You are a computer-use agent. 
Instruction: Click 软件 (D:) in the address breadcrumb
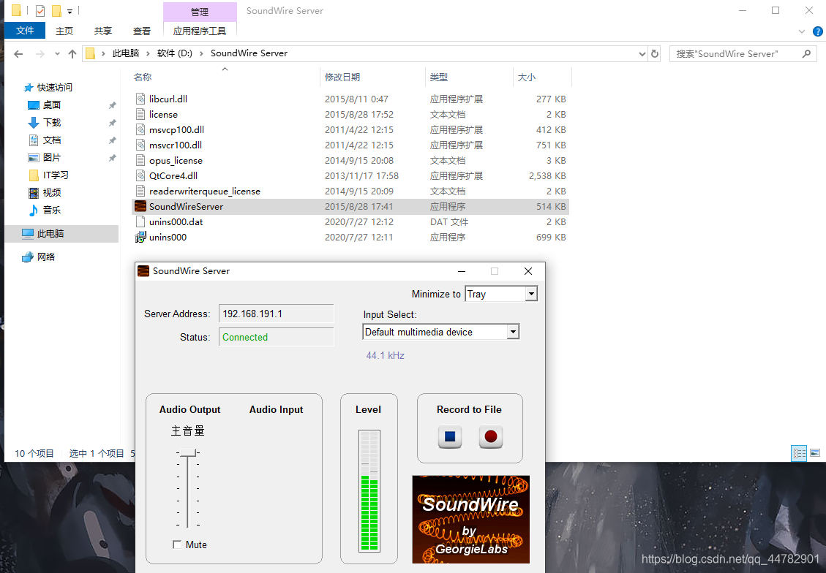pos(174,53)
